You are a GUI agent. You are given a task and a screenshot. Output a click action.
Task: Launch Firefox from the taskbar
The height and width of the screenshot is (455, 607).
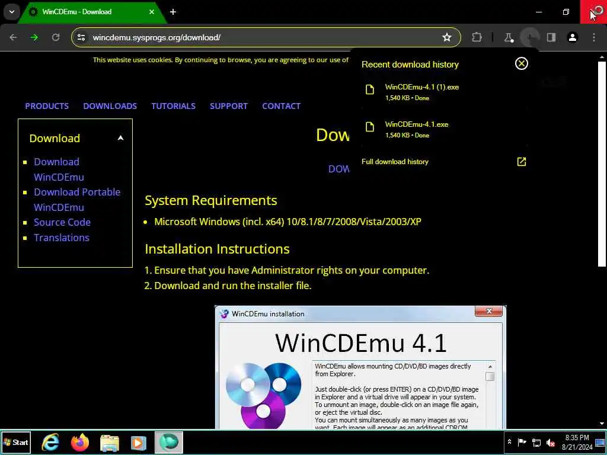point(80,442)
